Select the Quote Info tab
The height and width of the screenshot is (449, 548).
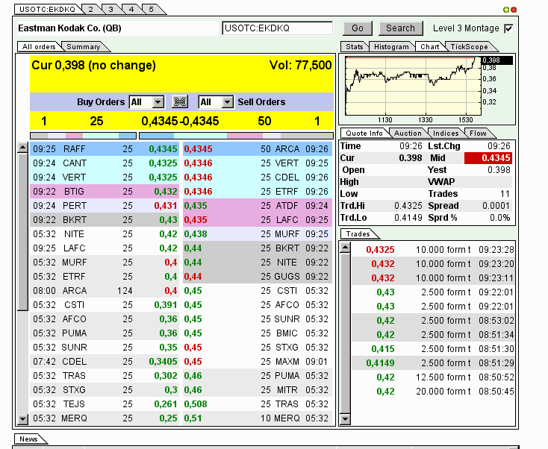(364, 134)
